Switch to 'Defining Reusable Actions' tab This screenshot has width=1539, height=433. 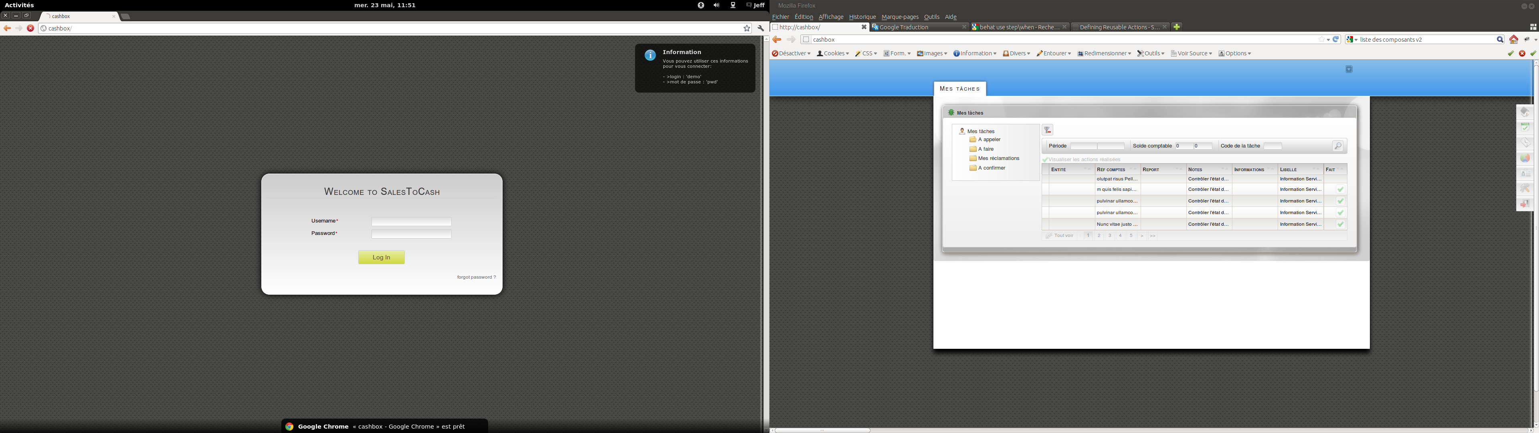[x=1121, y=28]
